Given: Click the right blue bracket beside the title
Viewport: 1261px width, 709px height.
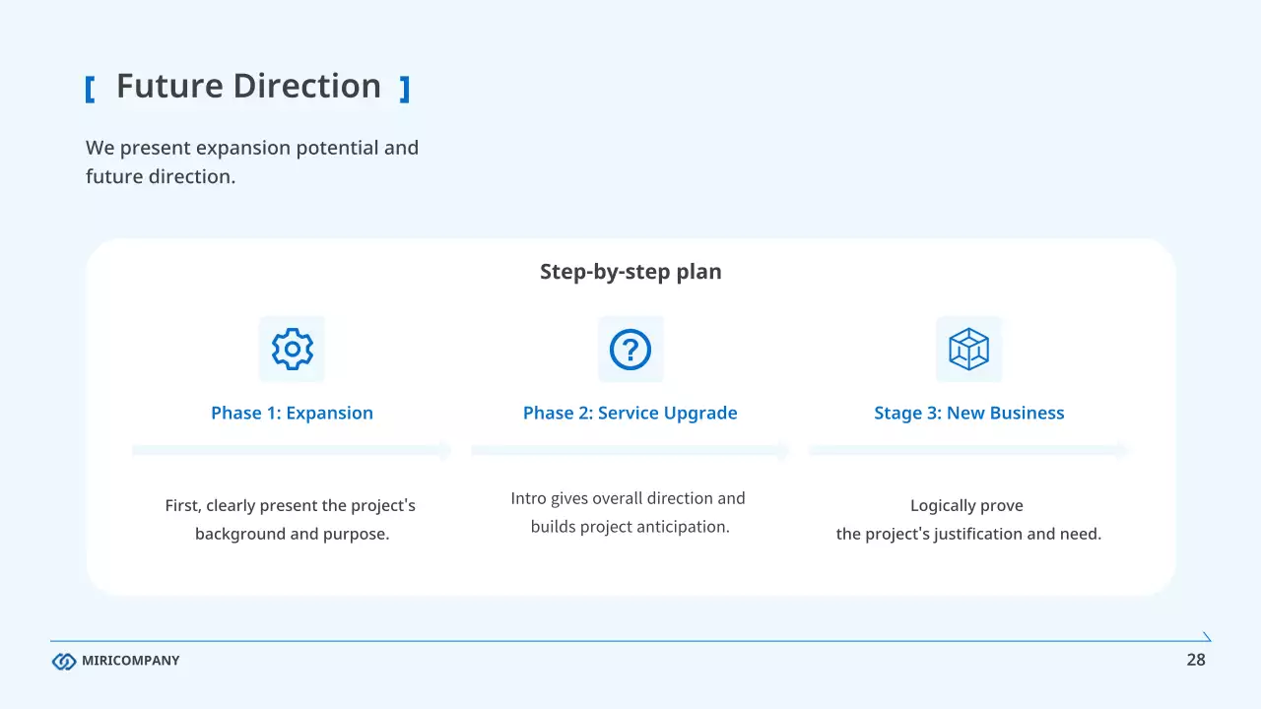Looking at the screenshot, I should 404,90.
